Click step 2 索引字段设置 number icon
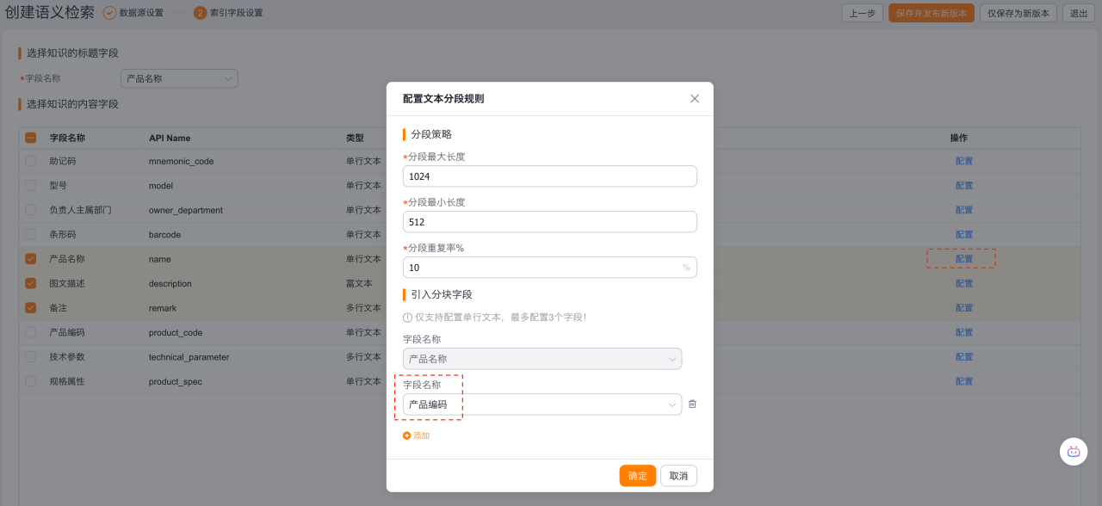 [x=200, y=13]
